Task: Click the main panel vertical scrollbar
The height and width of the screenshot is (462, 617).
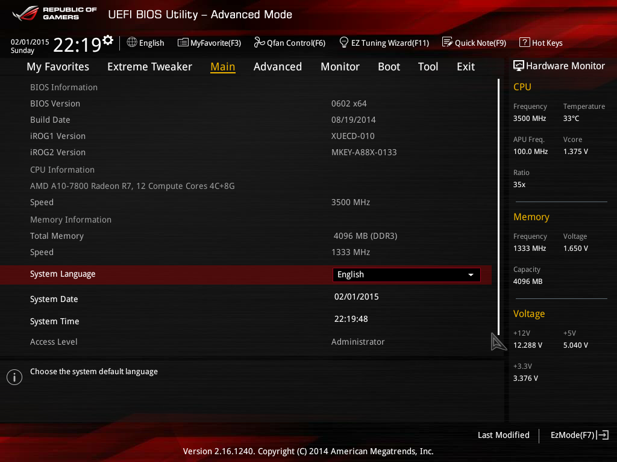Action: tap(498, 207)
